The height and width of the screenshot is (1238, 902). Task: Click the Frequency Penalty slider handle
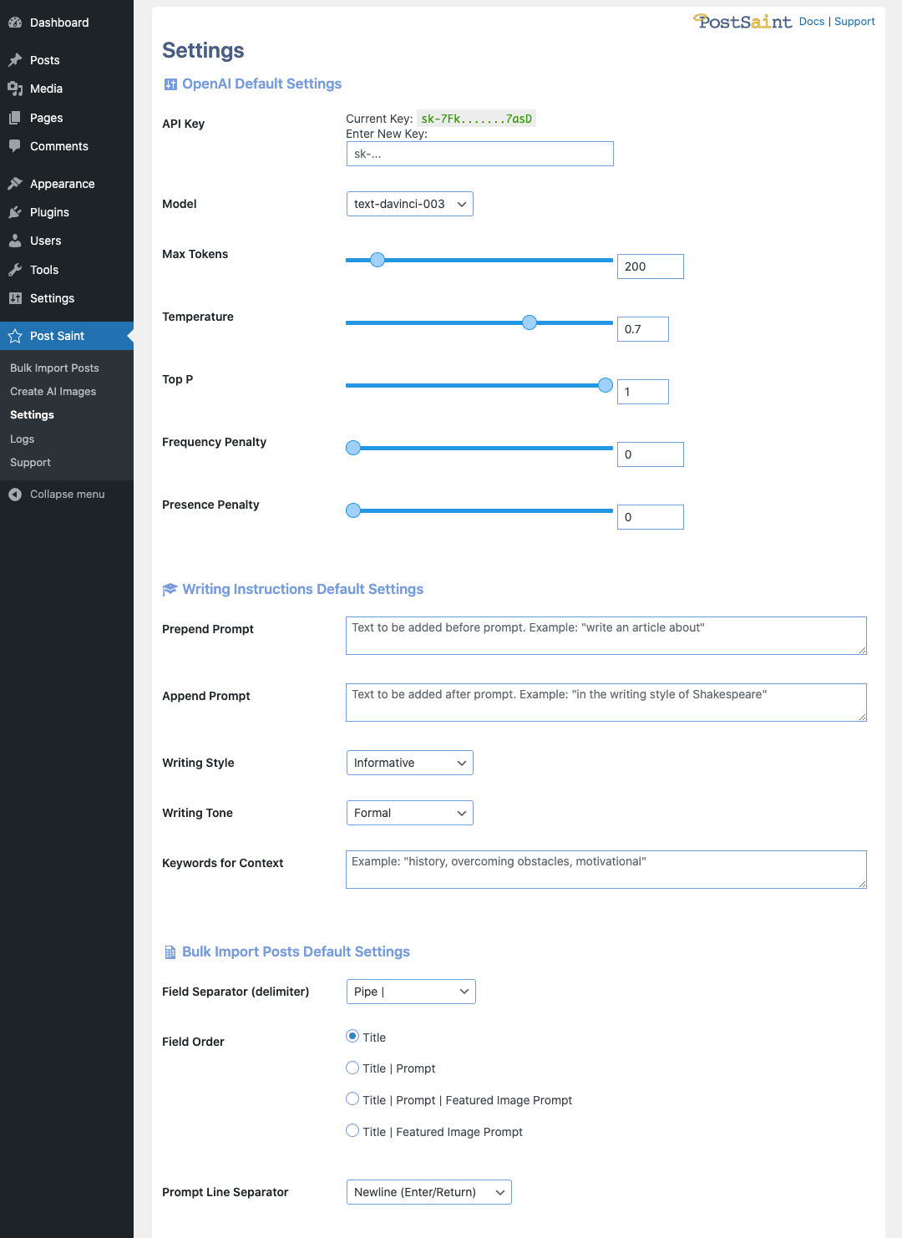pyautogui.click(x=353, y=448)
